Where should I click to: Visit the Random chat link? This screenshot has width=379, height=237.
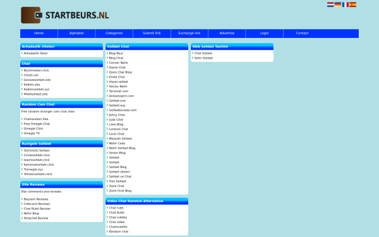119,231
